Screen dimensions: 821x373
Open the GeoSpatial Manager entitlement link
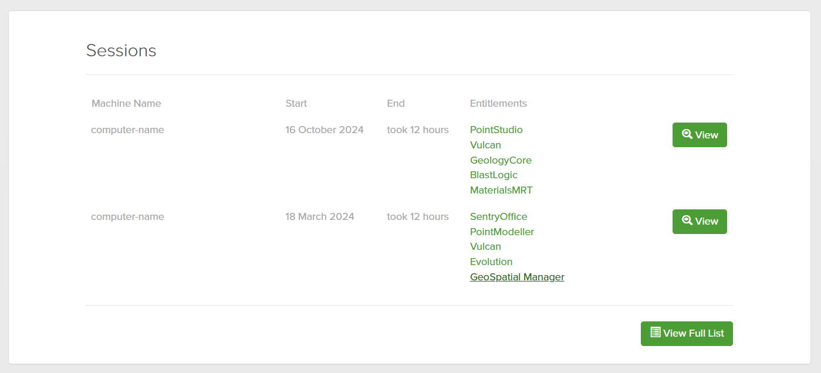(517, 277)
